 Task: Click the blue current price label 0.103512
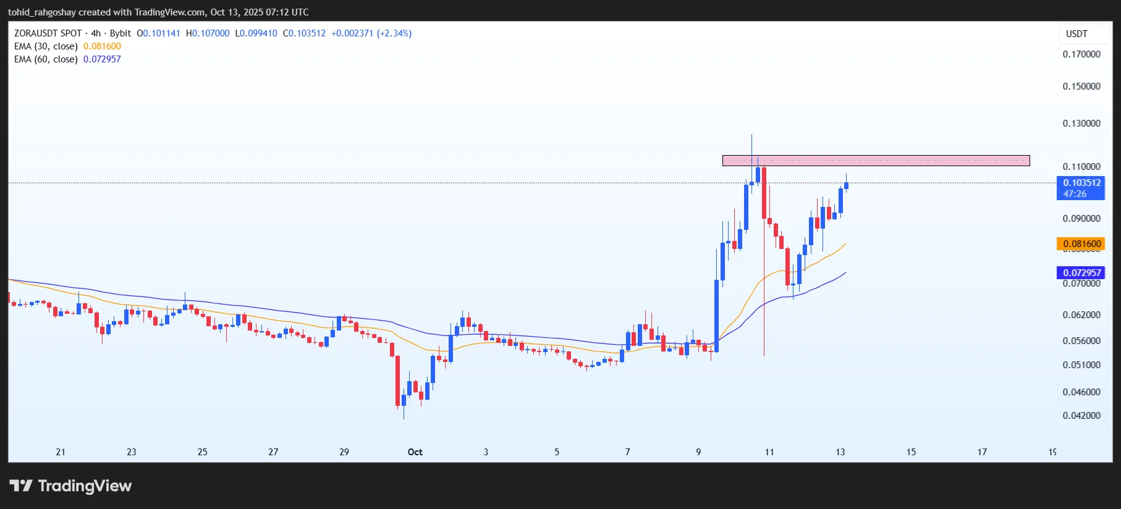coord(1081,183)
